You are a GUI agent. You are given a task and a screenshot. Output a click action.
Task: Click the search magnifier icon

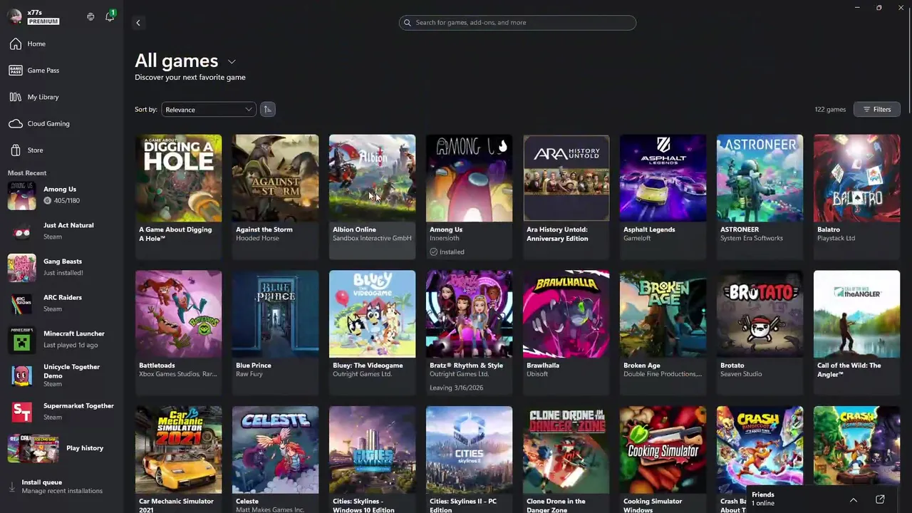pos(408,23)
